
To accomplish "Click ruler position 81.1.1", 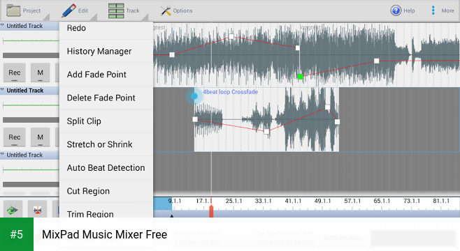I will [x=441, y=201].
